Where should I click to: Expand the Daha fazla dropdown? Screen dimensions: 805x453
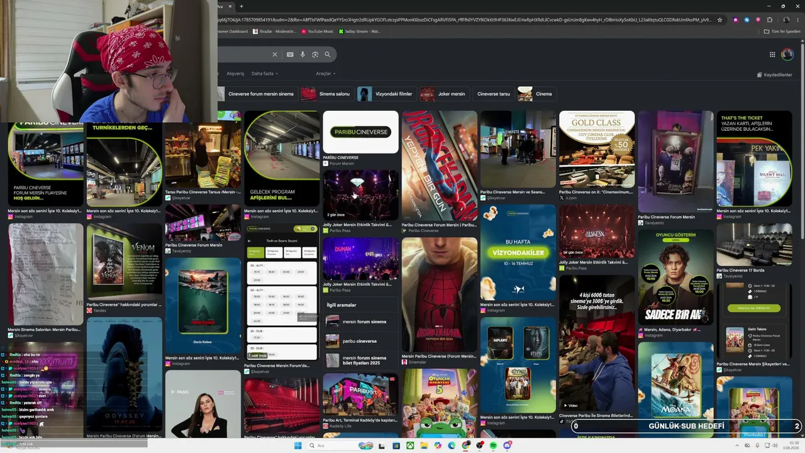[265, 74]
